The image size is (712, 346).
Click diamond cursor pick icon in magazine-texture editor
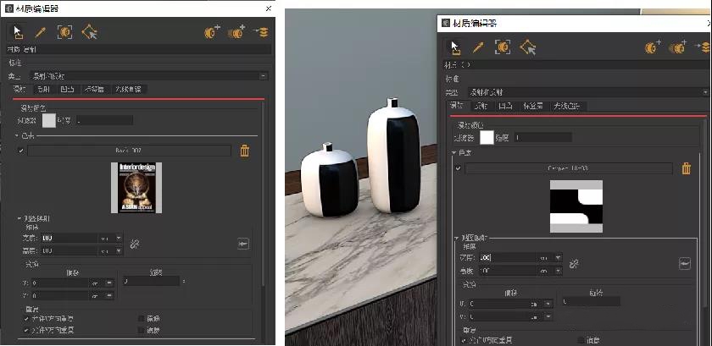coord(90,32)
